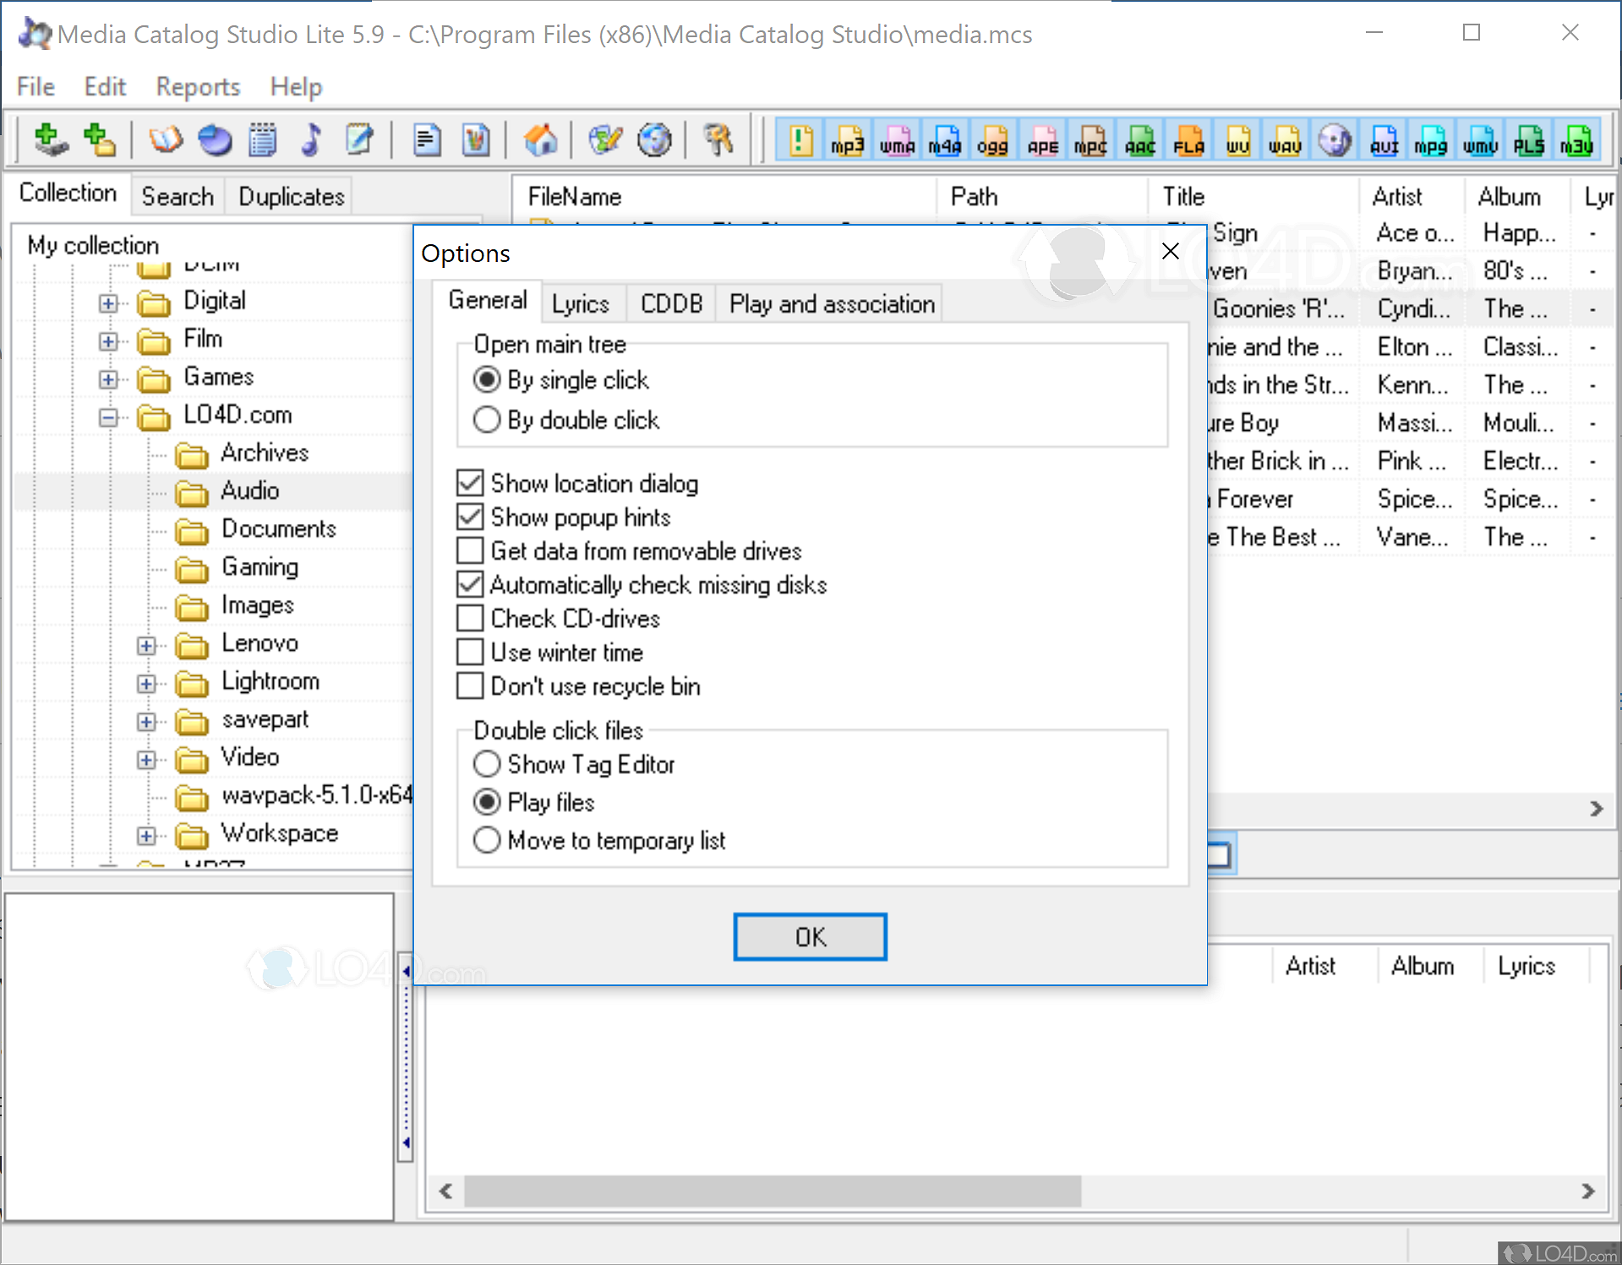Click the CD disc filter icon on the toolbar

(1335, 139)
